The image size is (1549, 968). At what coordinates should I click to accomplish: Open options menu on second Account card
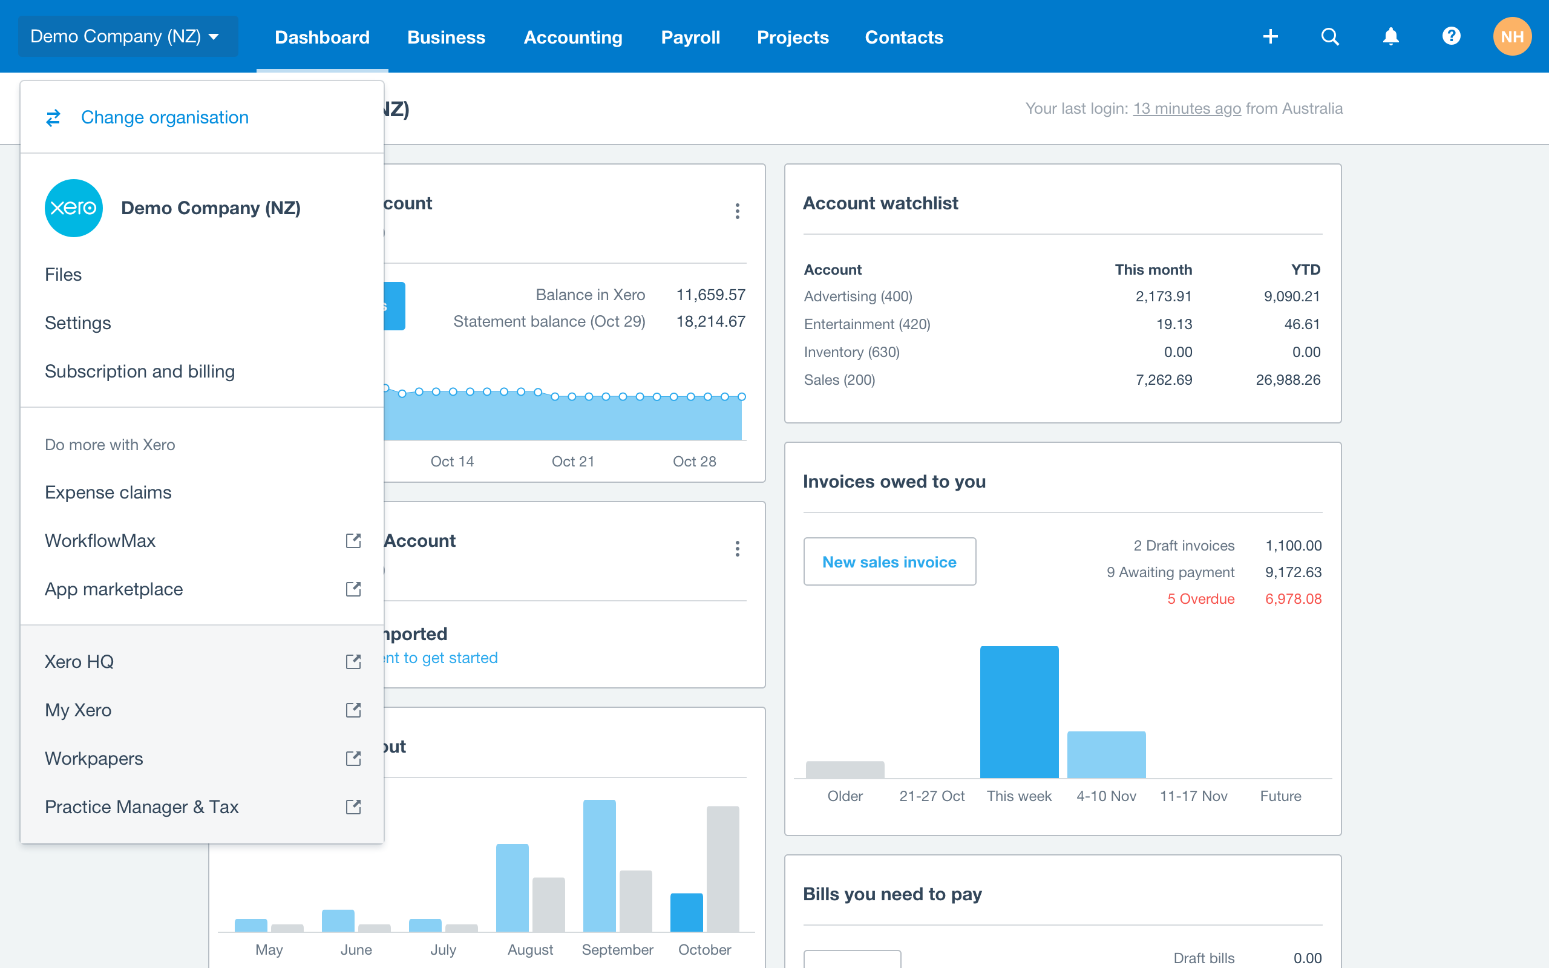[738, 549]
